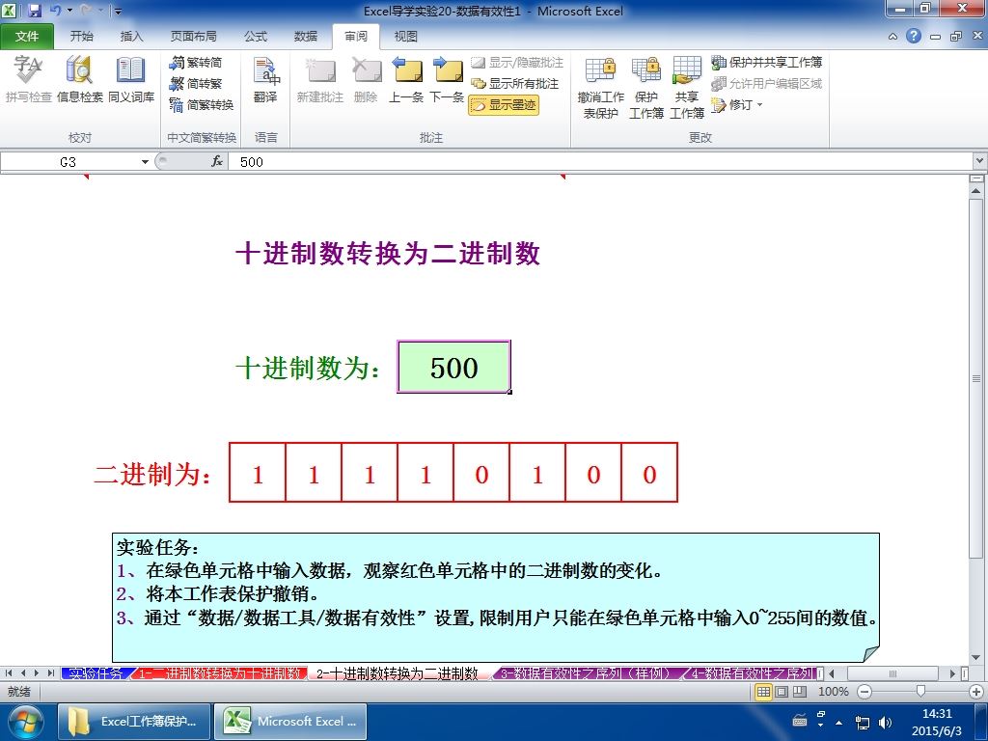Image resolution: width=988 pixels, height=741 pixels.
Task: Expand the formula bar
Action: point(980,161)
